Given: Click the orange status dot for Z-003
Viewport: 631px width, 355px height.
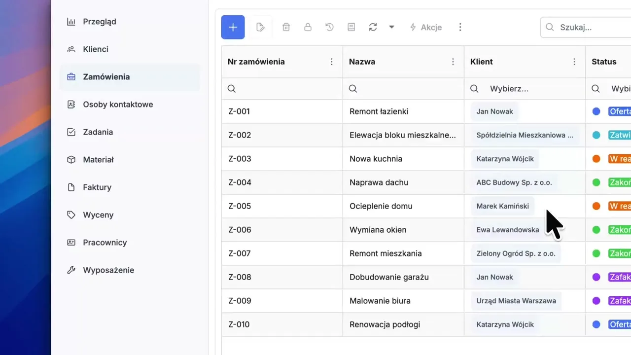Looking at the screenshot, I should coord(596,159).
